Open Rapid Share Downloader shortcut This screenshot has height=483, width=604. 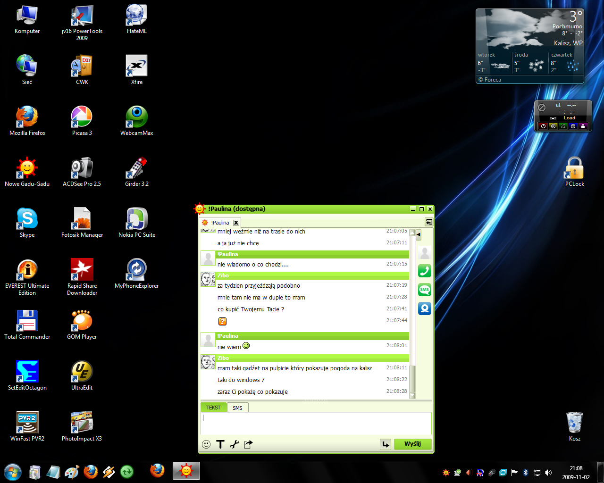click(82, 277)
